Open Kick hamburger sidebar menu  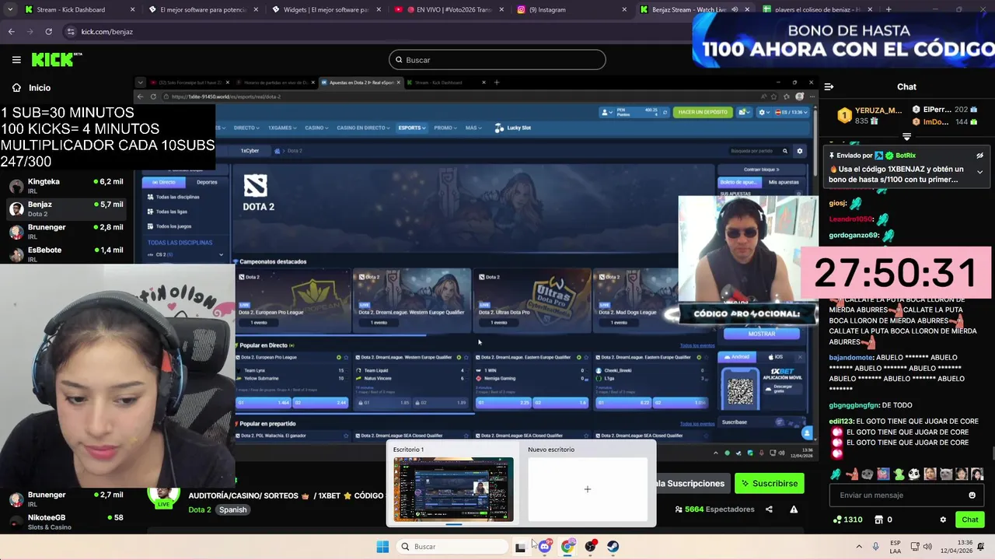[16, 60]
